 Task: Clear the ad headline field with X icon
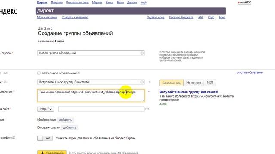(142, 82)
